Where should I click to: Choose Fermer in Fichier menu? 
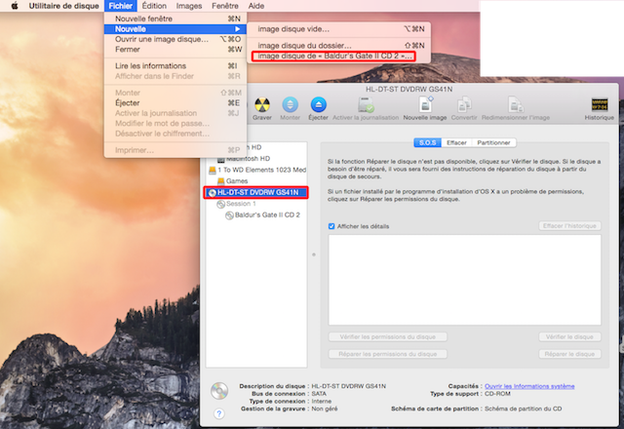(x=175, y=50)
